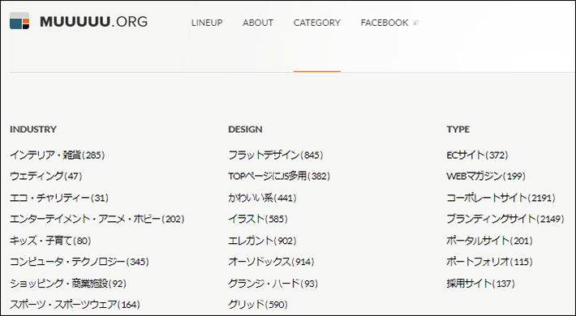Click the INDUSTRY column heading

click(33, 130)
